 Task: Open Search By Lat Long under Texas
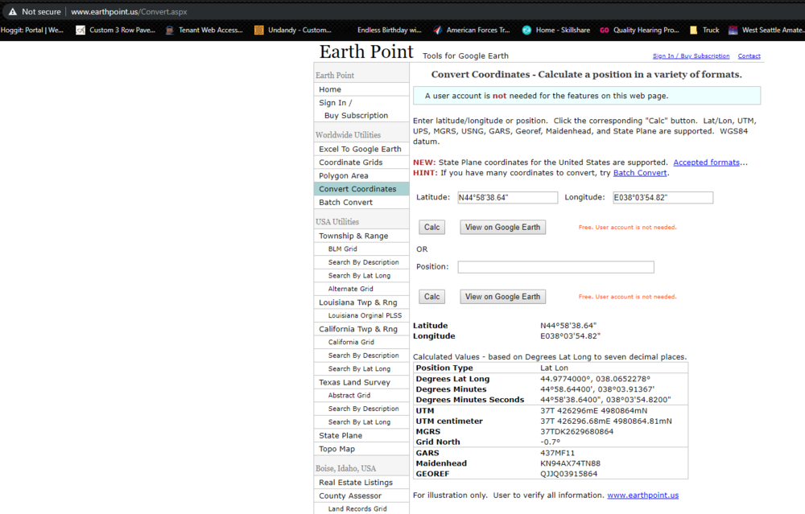point(361,422)
